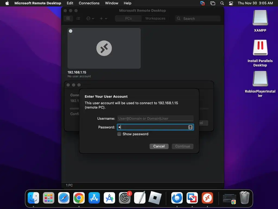278x209 pixels.
Task: Open the Apple menu
Action: [x=7, y=3]
